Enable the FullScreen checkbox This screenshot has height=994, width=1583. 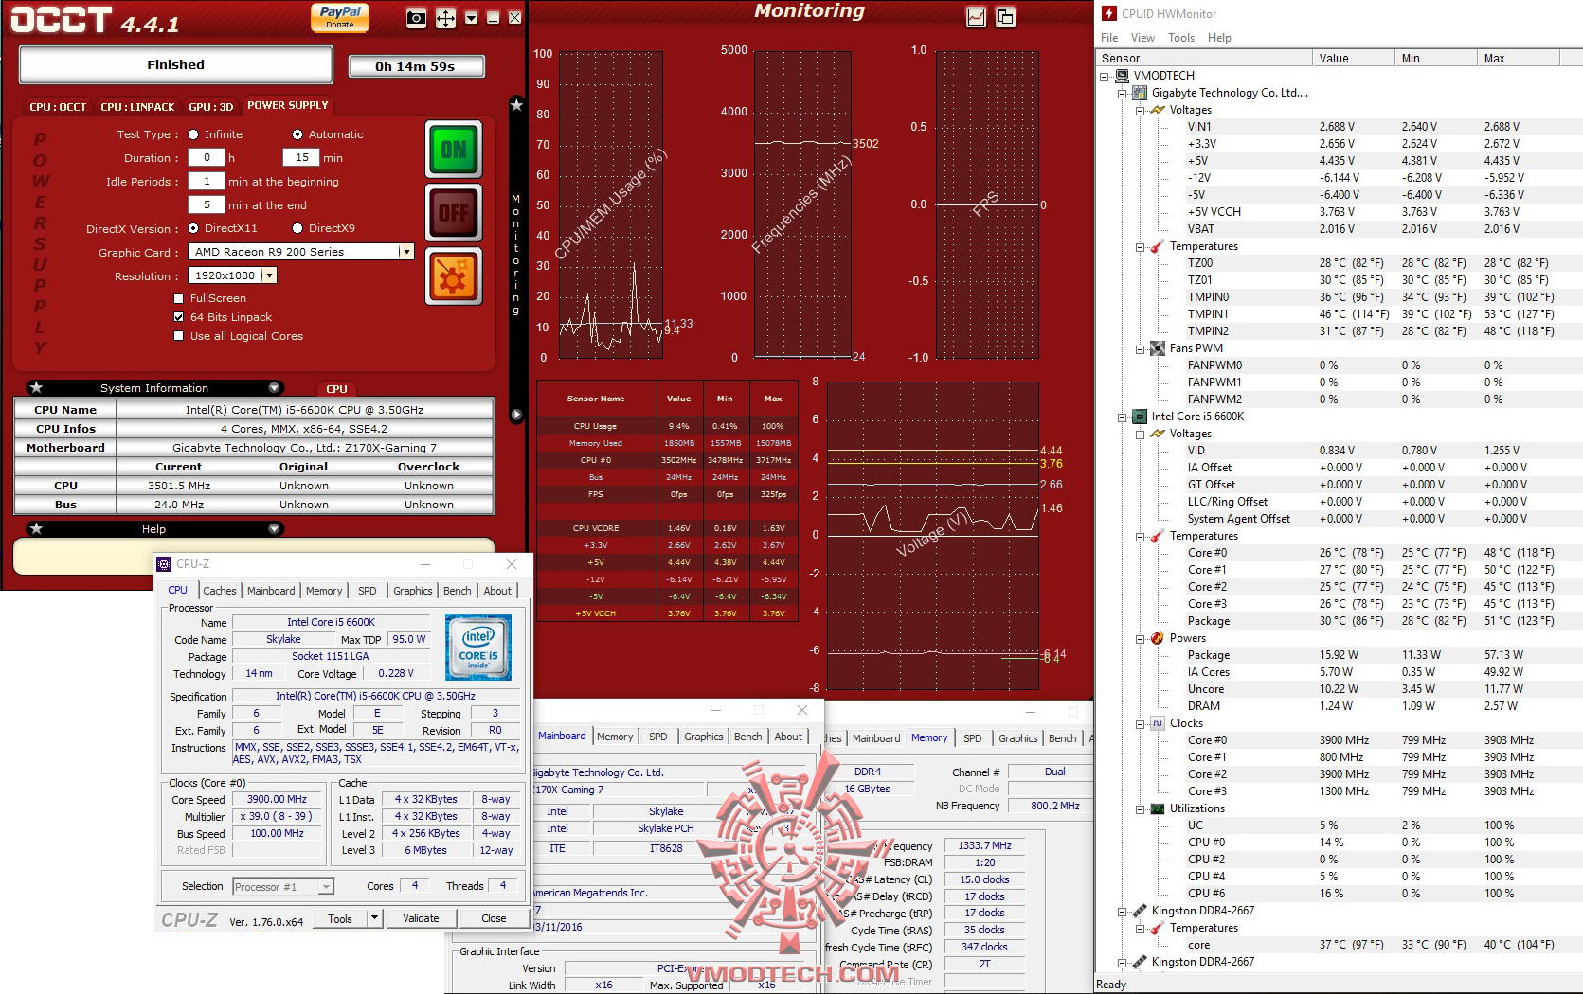(x=179, y=298)
